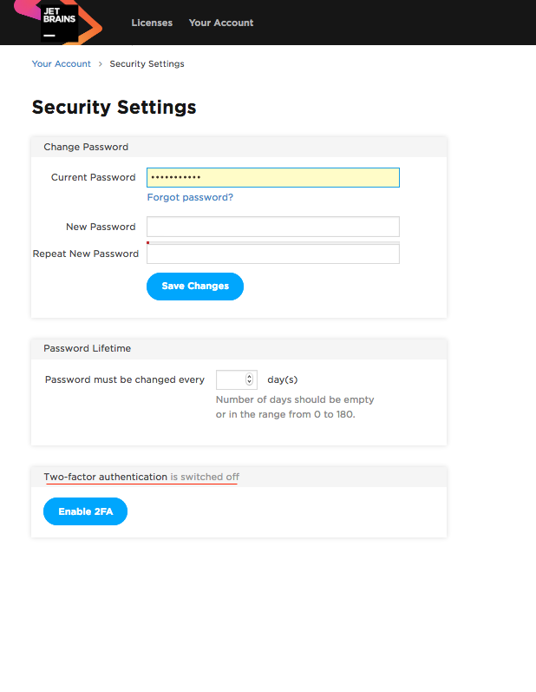Click the Security Settings breadcrumb text

[147, 63]
